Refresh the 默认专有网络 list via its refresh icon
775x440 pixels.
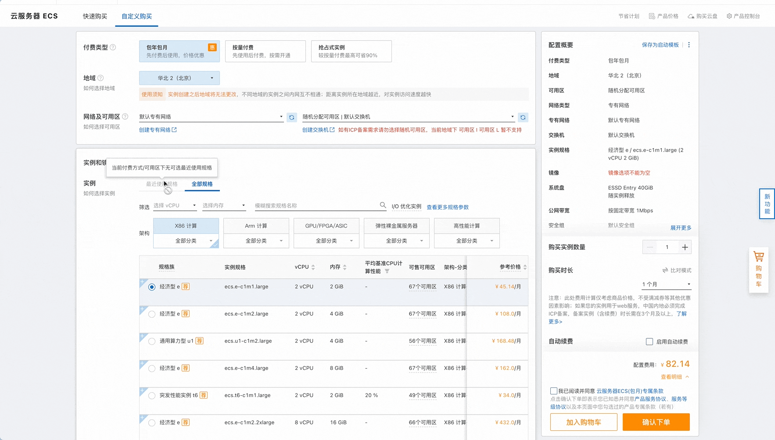coord(291,117)
